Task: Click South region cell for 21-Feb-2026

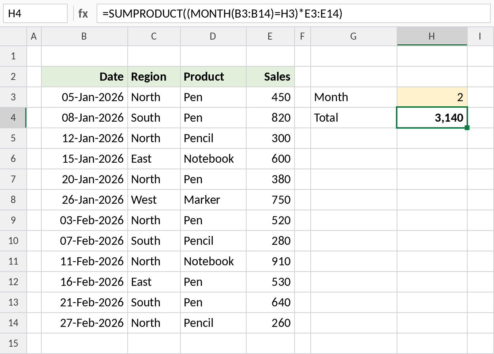Action: point(154,302)
